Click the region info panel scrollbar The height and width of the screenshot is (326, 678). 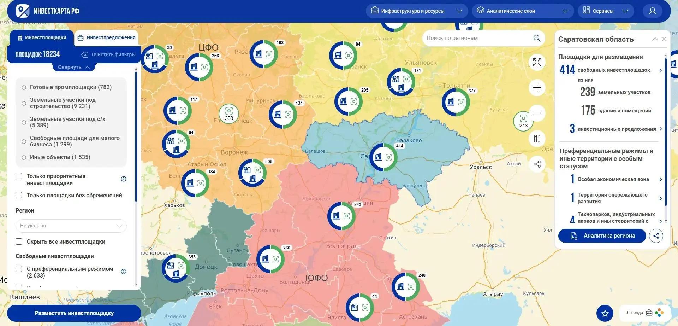click(666, 132)
